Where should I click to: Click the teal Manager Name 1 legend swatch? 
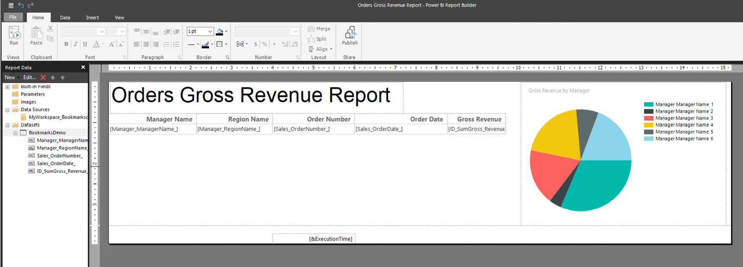click(x=648, y=104)
